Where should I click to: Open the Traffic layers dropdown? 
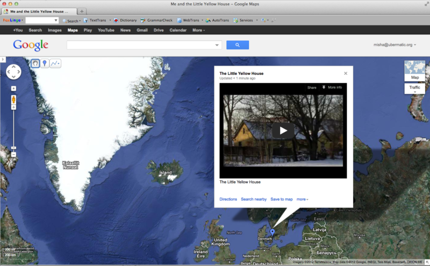tap(414, 89)
